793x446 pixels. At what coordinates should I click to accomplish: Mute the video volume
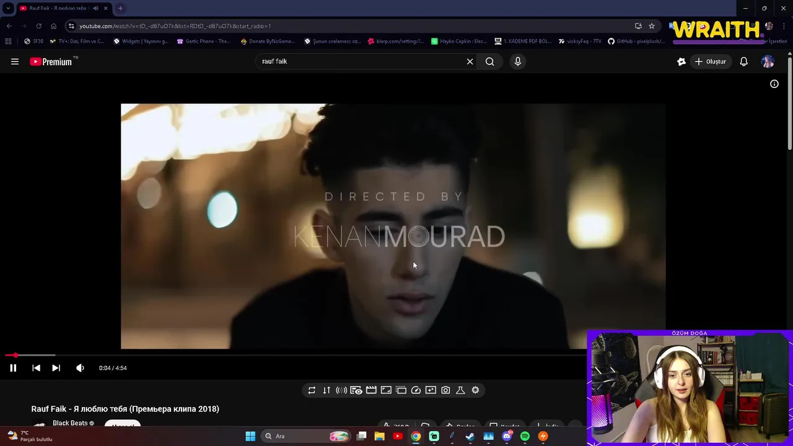click(x=80, y=368)
